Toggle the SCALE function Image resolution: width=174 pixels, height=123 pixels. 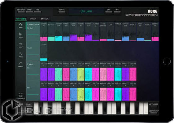coord(29,105)
